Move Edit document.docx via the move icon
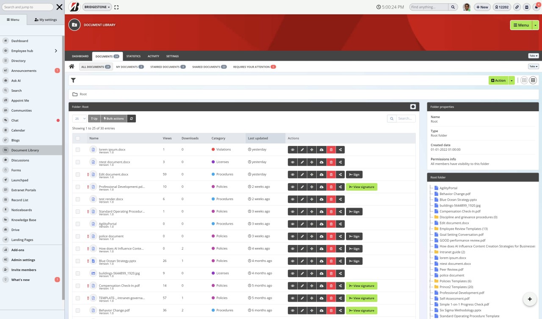The image size is (542, 319). [312, 174]
